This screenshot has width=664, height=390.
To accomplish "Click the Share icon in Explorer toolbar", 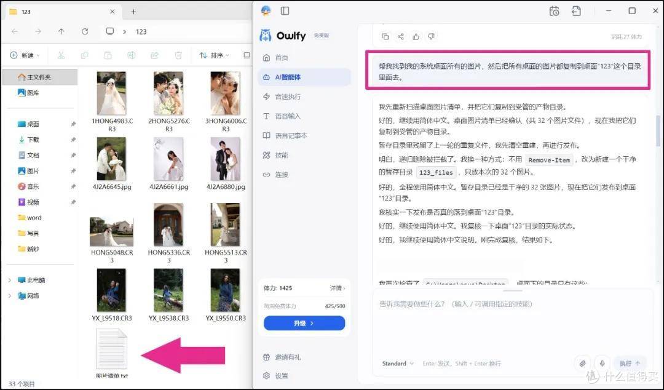I will [x=154, y=55].
